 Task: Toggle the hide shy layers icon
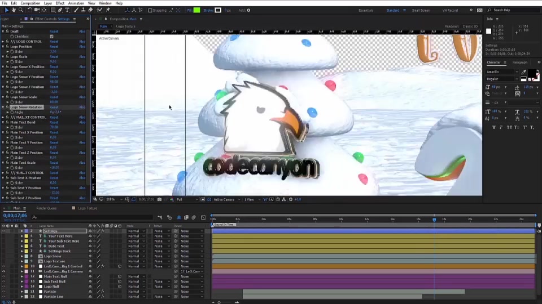coord(179,217)
